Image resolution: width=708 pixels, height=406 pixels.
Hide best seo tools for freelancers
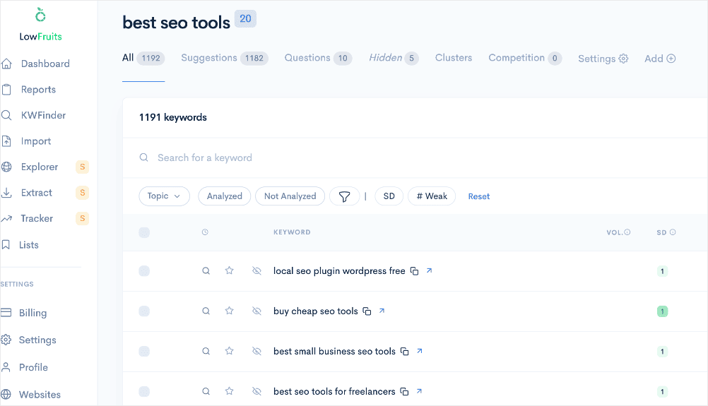coord(256,391)
